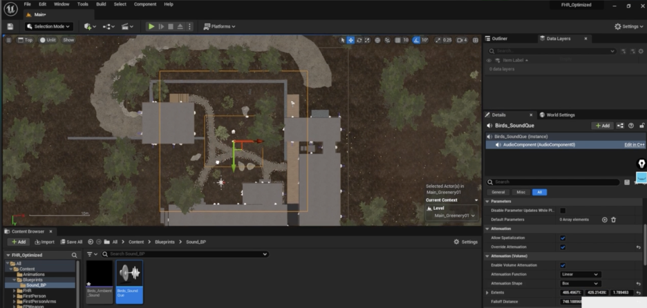Adjust the camera speed setting 4
Screen dimensions: 647x308
[462, 40]
